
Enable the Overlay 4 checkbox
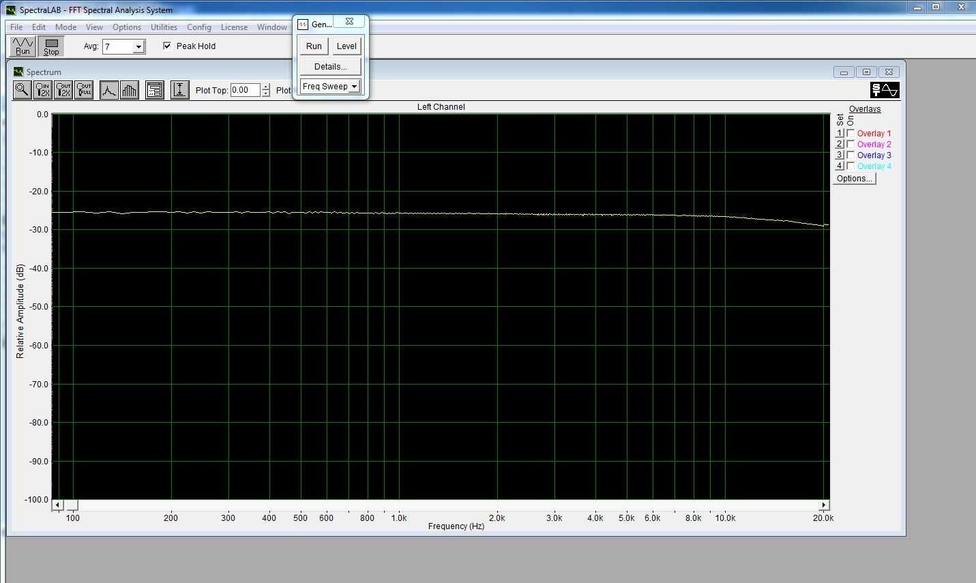pos(851,166)
